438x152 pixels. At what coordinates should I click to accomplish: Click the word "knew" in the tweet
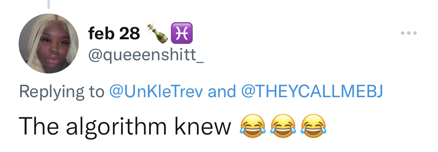tap(203, 126)
